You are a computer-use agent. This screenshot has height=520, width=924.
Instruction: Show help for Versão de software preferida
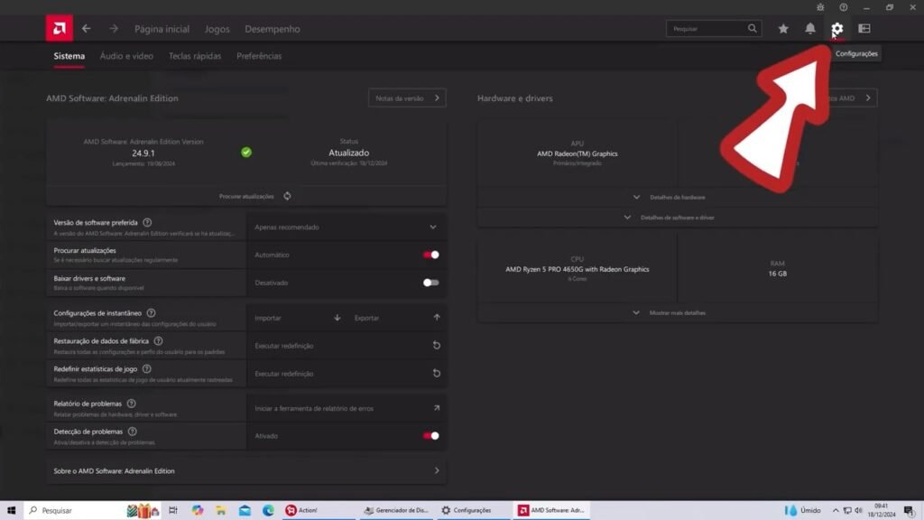click(x=147, y=223)
